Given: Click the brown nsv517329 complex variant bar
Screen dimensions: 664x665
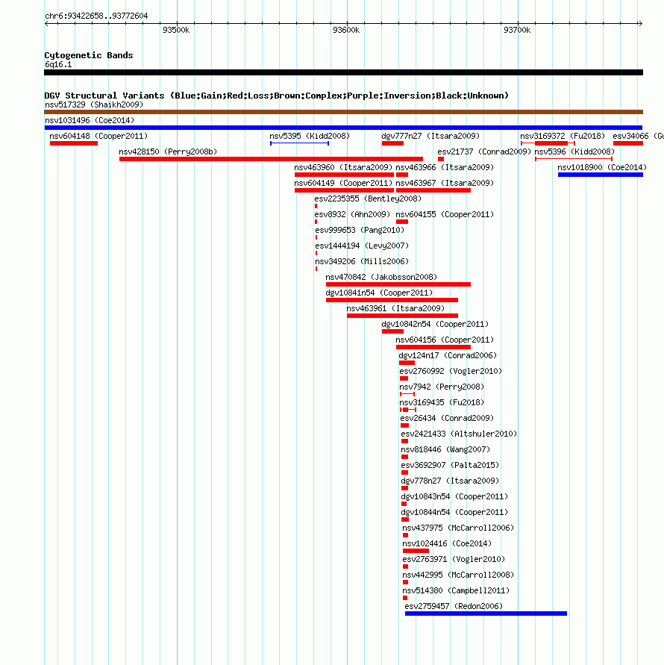Looking at the screenshot, I should [343, 112].
